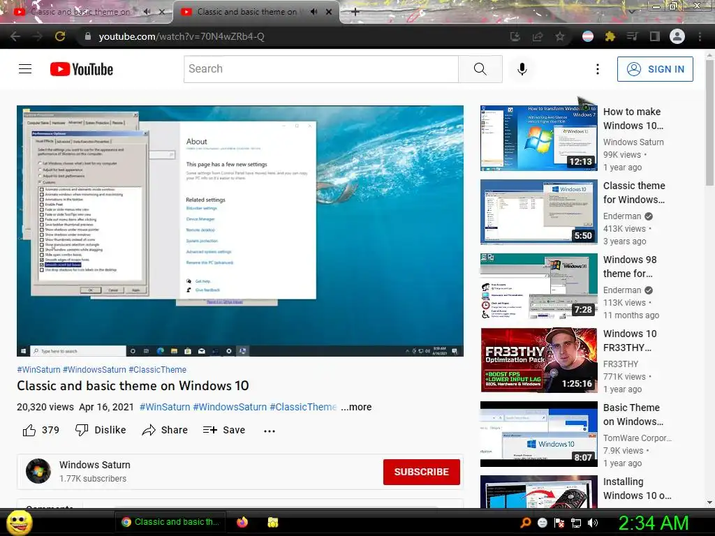
Task: Mute the active tab's audio icon
Action: click(314, 12)
